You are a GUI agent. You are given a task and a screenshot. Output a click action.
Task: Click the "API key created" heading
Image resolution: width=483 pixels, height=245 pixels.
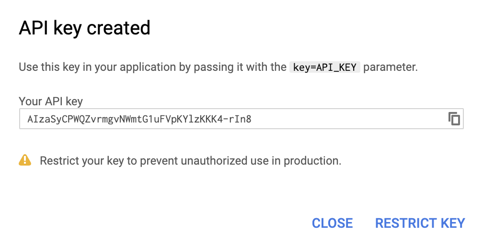point(84,28)
